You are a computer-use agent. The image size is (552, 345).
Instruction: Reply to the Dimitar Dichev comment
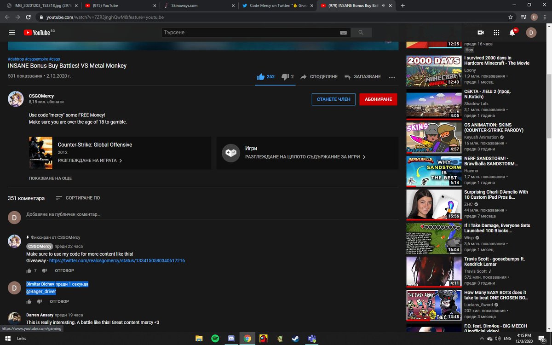(x=59, y=302)
